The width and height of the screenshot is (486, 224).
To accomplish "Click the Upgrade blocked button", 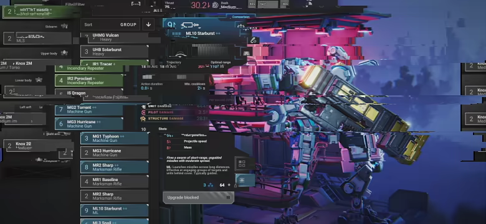I will tap(198, 197).
